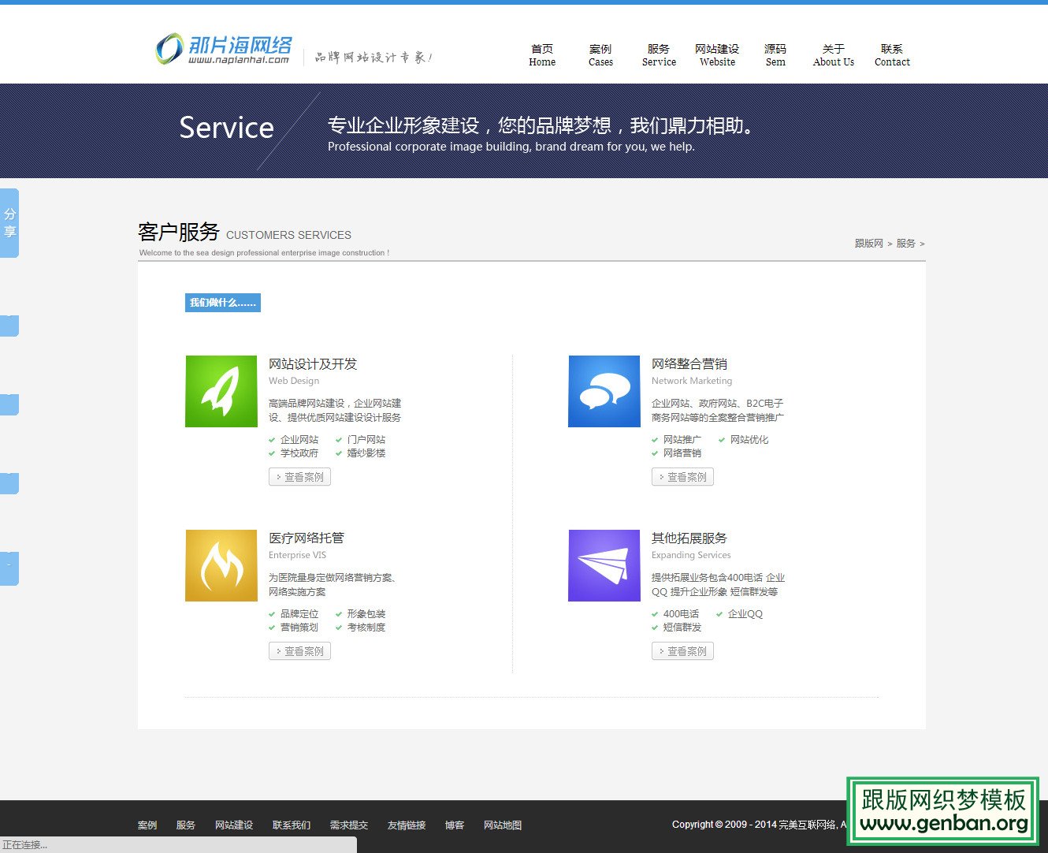Screen dimensions: 1048x853
Task: Select the purple paper plane Expanding Services icon
Action: point(604,565)
